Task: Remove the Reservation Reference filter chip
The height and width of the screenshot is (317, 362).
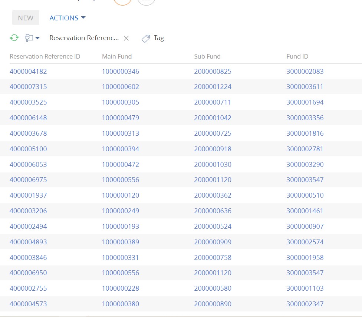Action: coord(127,38)
